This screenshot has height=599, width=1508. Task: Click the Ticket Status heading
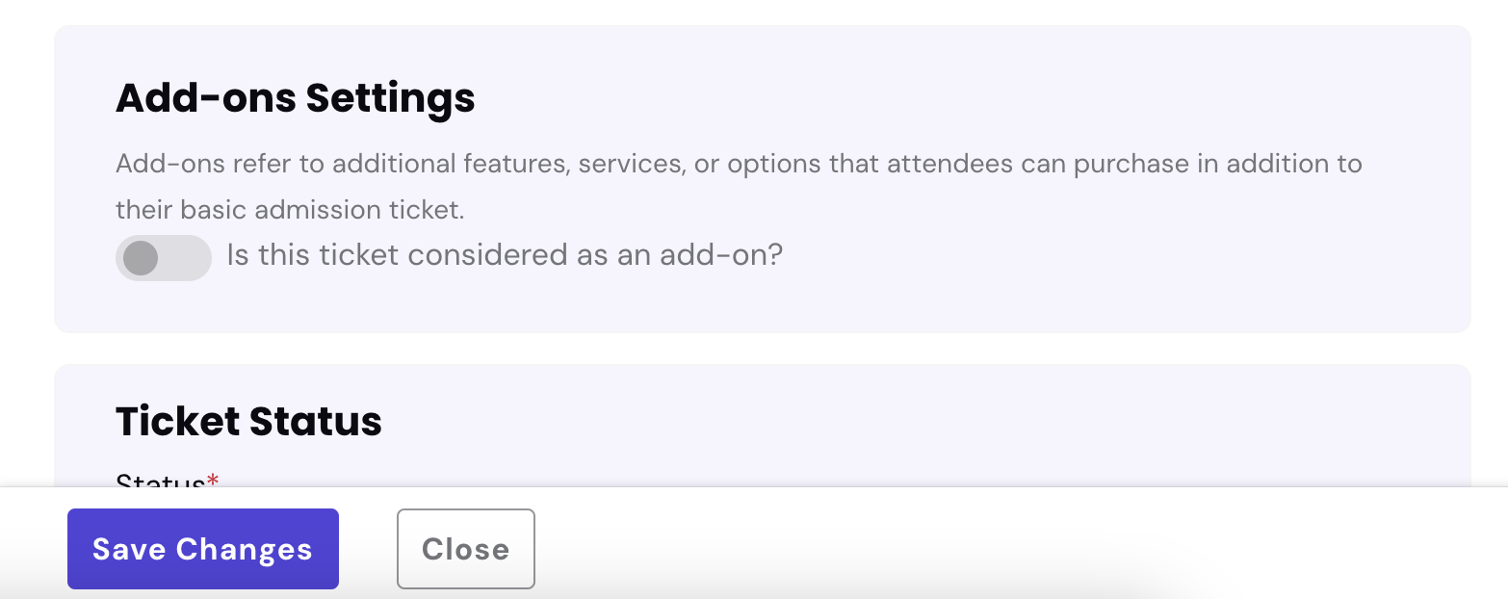(248, 422)
